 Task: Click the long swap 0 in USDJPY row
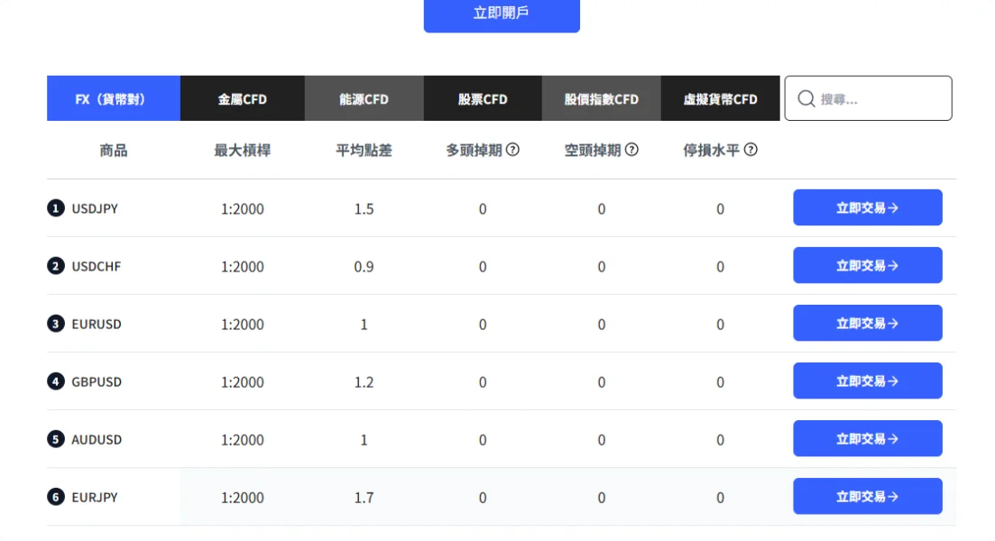(x=483, y=208)
